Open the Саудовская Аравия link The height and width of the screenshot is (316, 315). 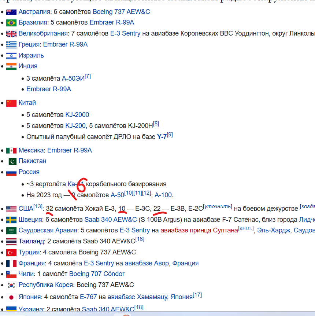(x=48, y=230)
